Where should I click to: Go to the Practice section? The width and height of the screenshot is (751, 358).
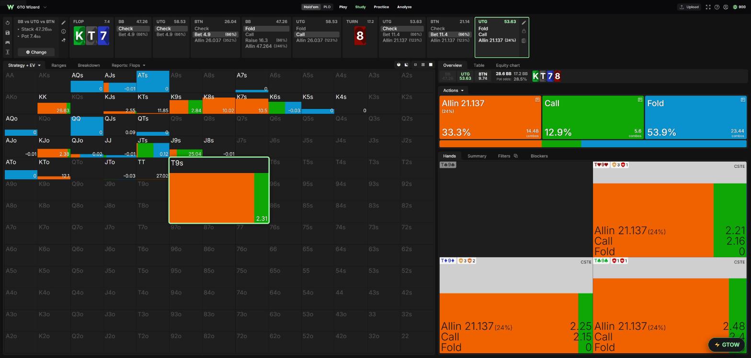pyautogui.click(x=381, y=7)
